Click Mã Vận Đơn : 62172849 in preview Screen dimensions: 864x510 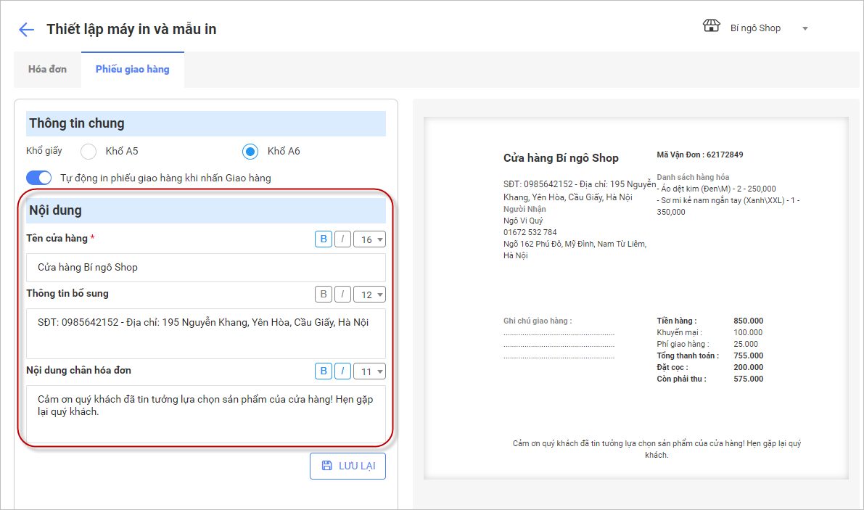click(x=700, y=155)
